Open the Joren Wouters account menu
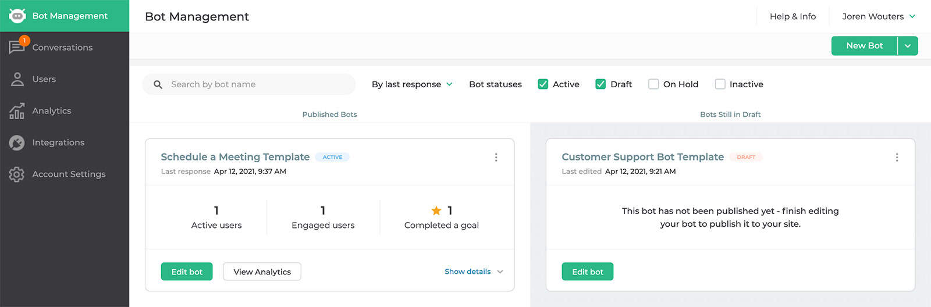 tap(879, 16)
